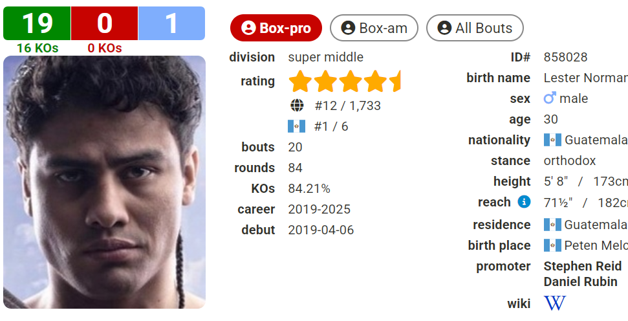Click the world ranking globe icon
628x321 pixels.
click(x=297, y=105)
